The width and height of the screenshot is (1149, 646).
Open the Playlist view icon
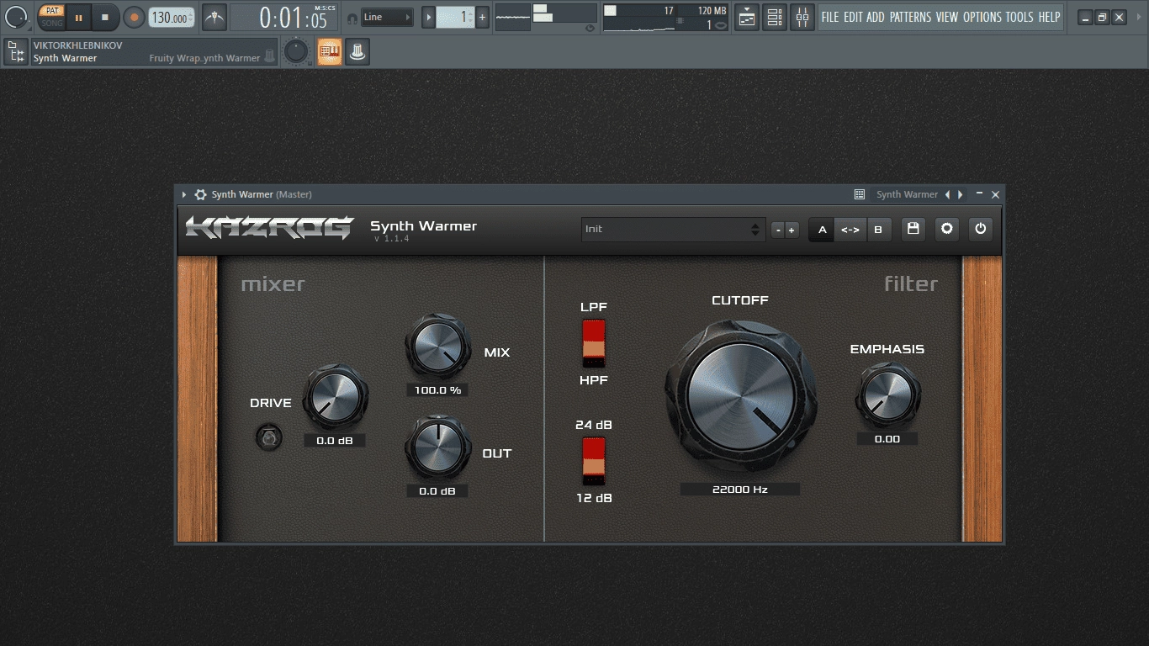point(747,17)
